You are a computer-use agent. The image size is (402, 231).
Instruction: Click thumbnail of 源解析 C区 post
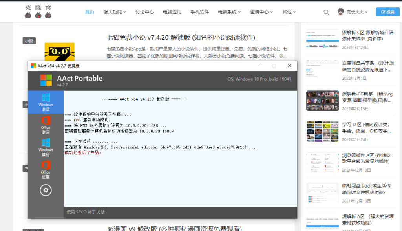[323, 39]
